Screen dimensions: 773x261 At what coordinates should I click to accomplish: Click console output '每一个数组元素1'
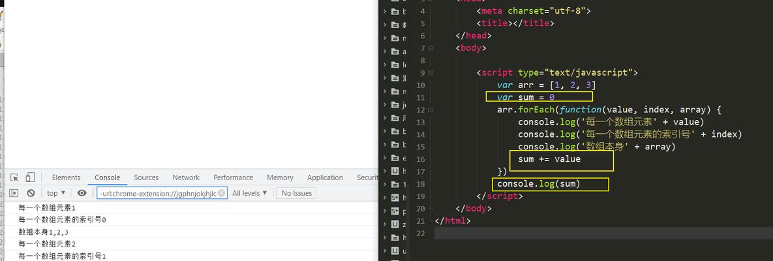(48, 207)
